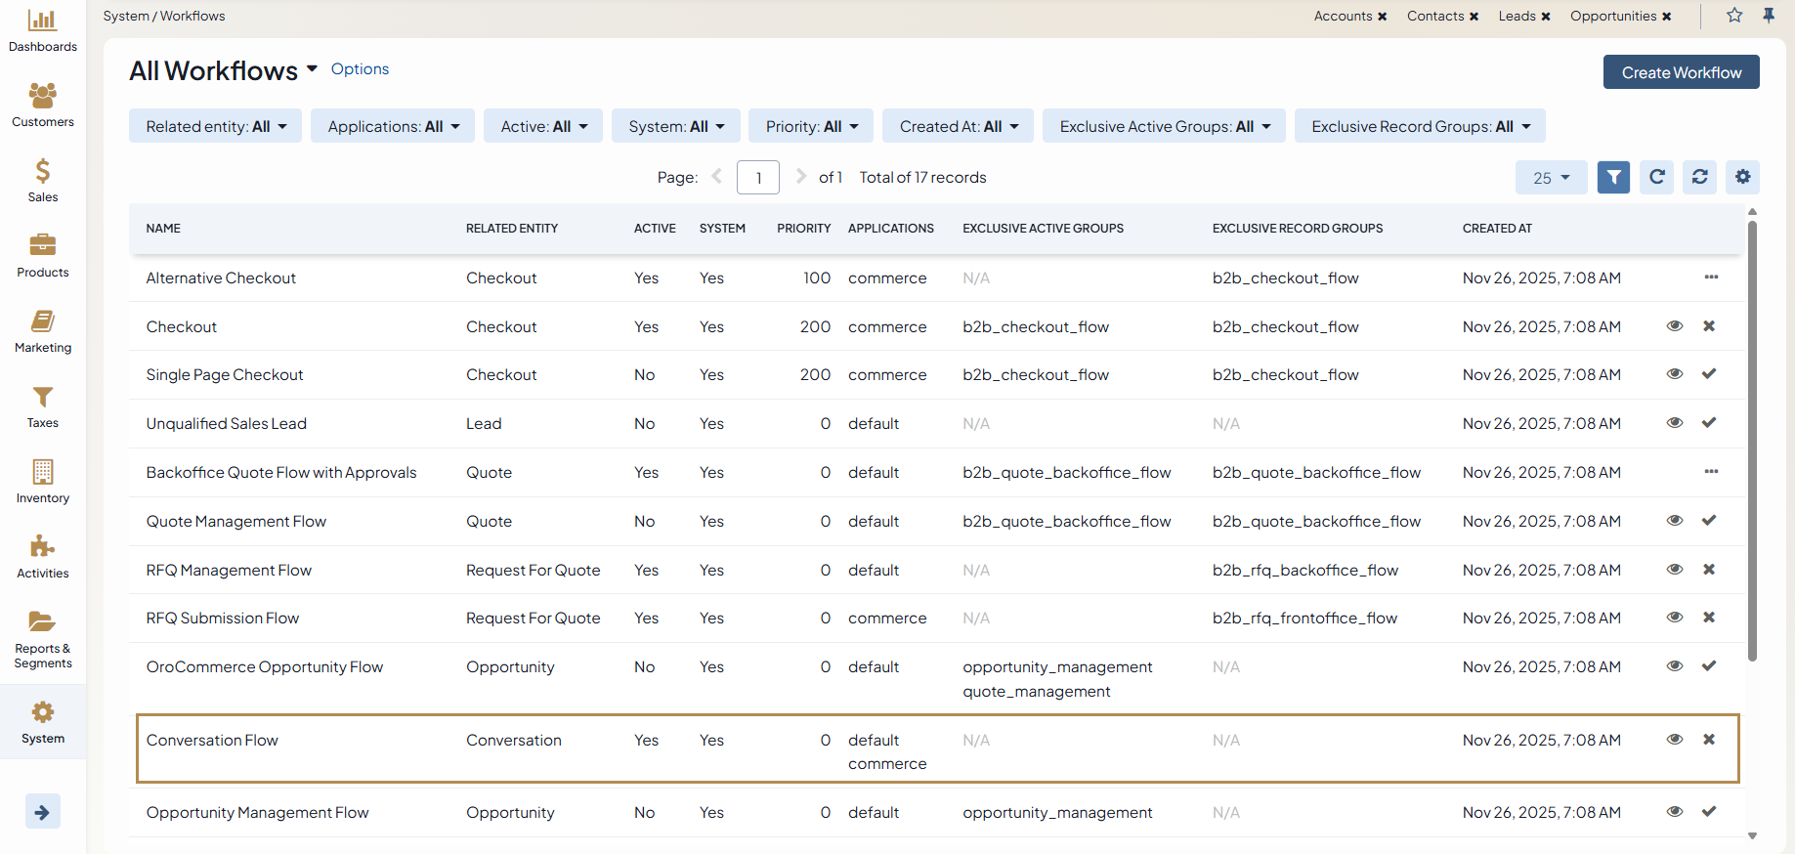Screen dimensions: 1795x854
Task: View the Checkout workflow via eye icon
Action: pos(1674,326)
